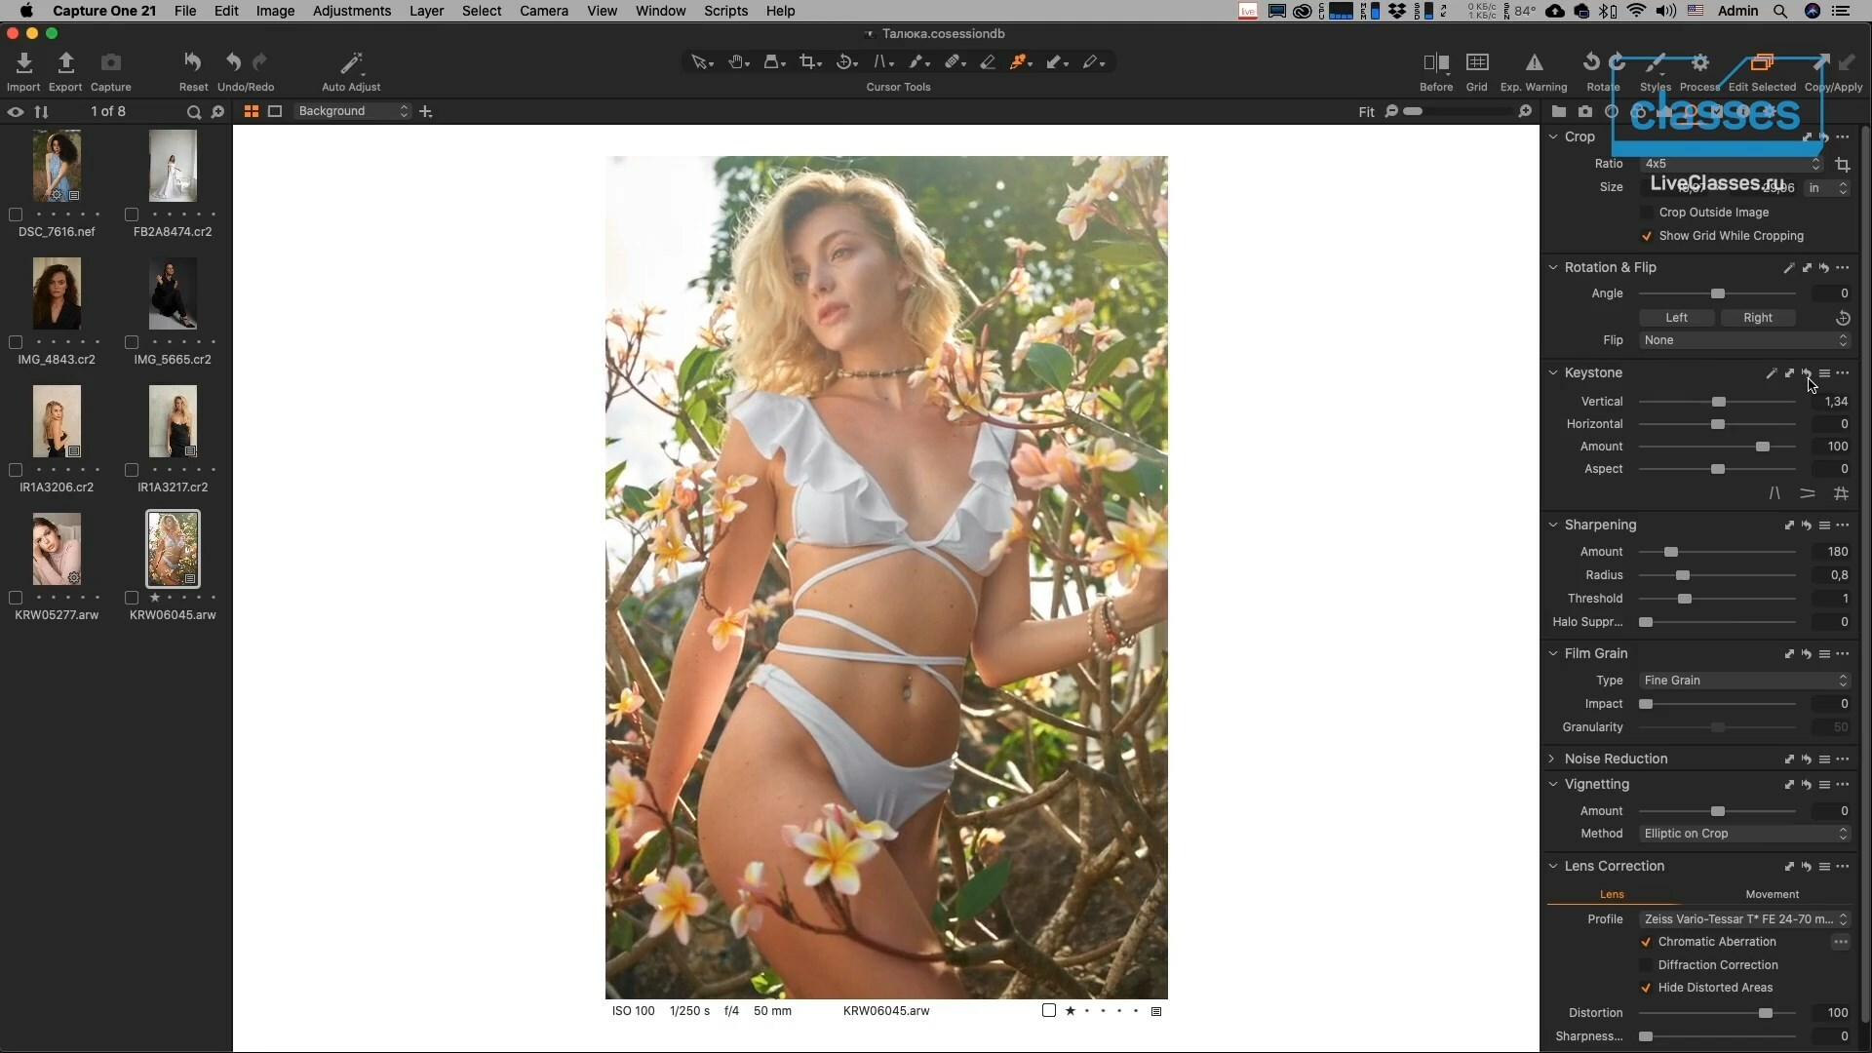Switch browser to grid thumbnail view
The image size is (1872, 1053).
point(252,111)
